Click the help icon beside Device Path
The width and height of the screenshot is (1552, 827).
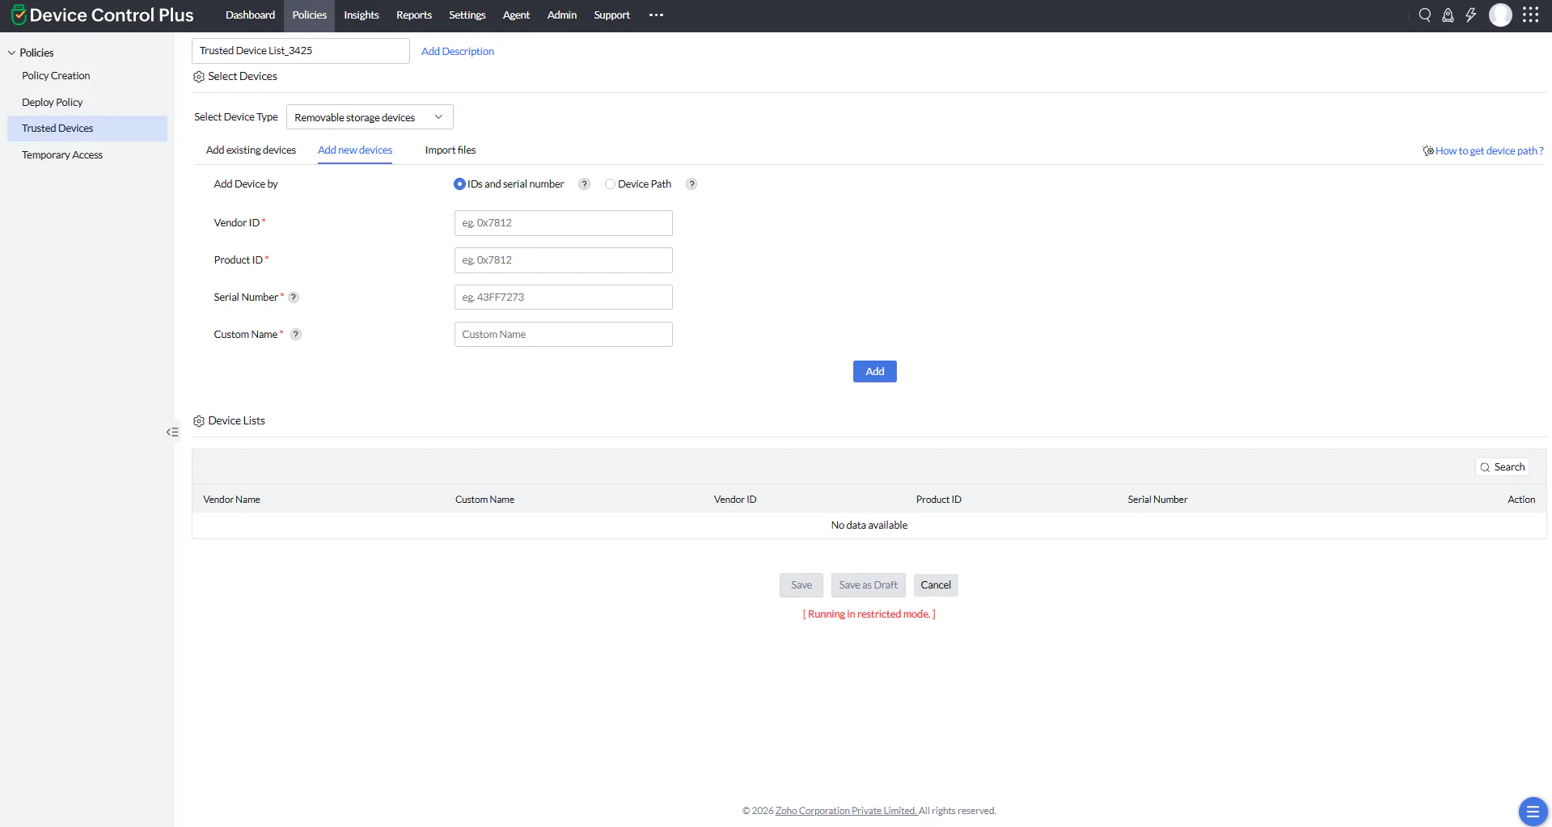[x=691, y=184]
